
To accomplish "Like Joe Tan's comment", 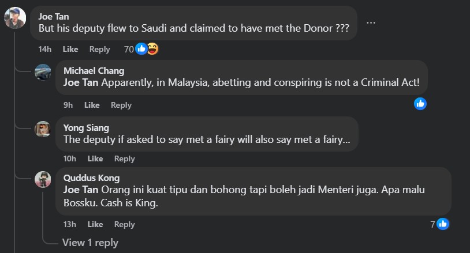I will pos(70,49).
